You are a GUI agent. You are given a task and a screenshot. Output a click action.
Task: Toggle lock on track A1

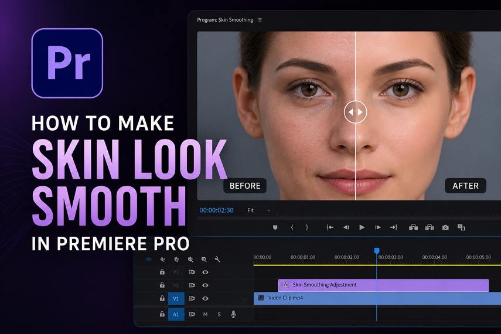click(x=162, y=314)
